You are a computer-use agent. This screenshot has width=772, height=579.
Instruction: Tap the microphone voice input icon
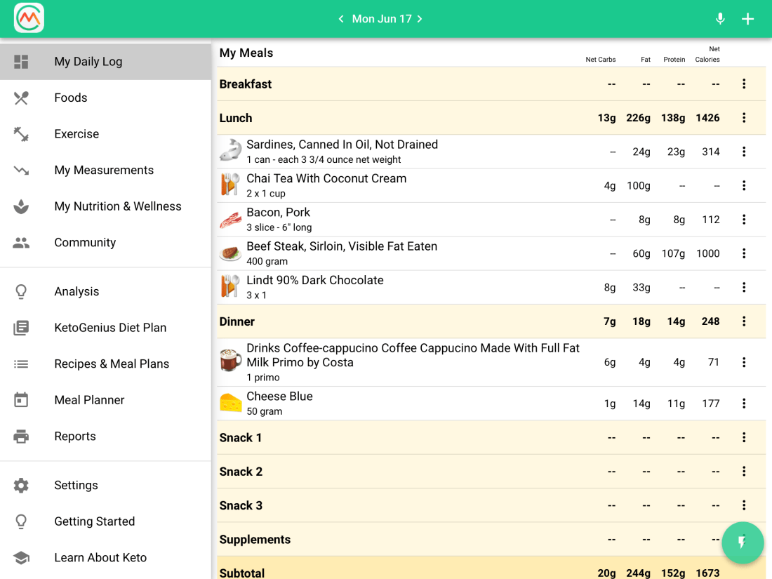[720, 19]
